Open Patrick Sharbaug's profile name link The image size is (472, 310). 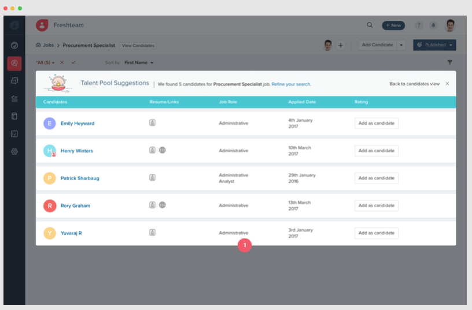coord(80,178)
